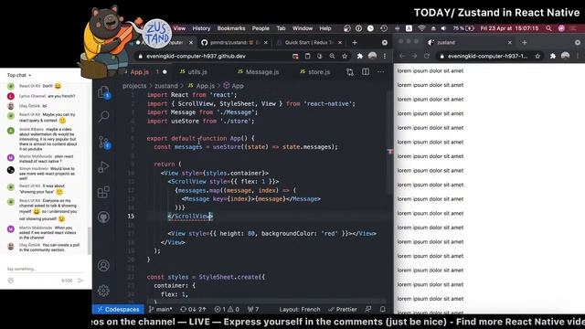This screenshot has width=585, height=329.
Task: Open the View menu
Action: click(179, 28)
